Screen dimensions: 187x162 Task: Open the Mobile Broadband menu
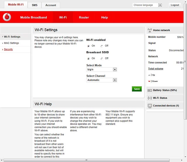pos(34,18)
